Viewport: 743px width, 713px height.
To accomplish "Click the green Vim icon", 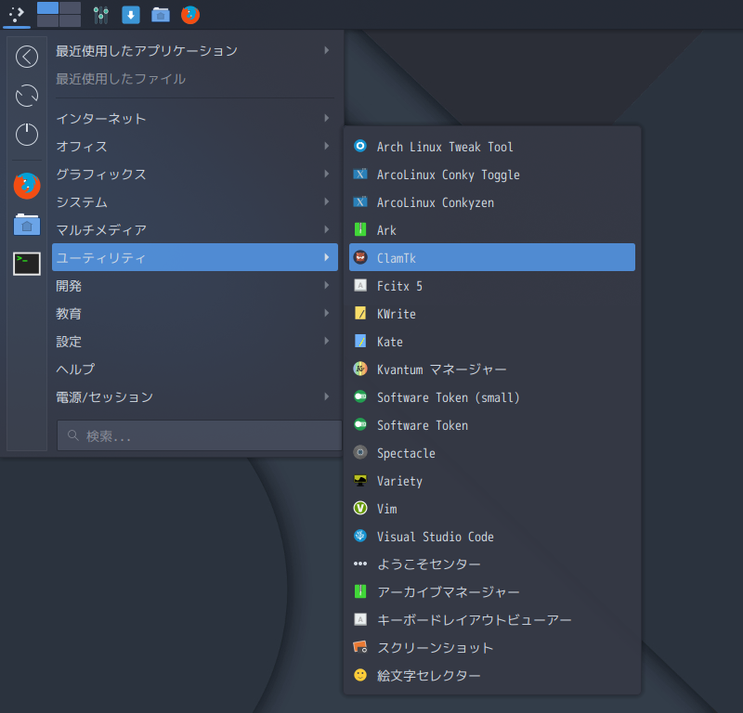I will point(360,508).
